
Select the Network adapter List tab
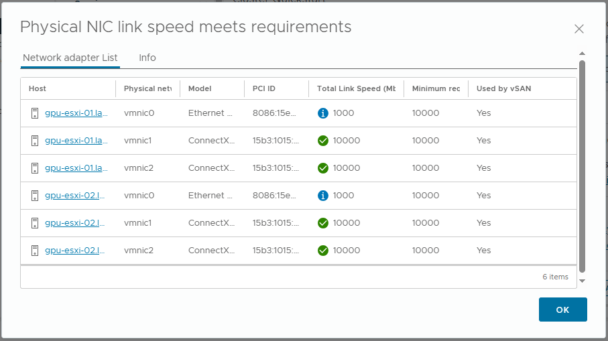[70, 58]
